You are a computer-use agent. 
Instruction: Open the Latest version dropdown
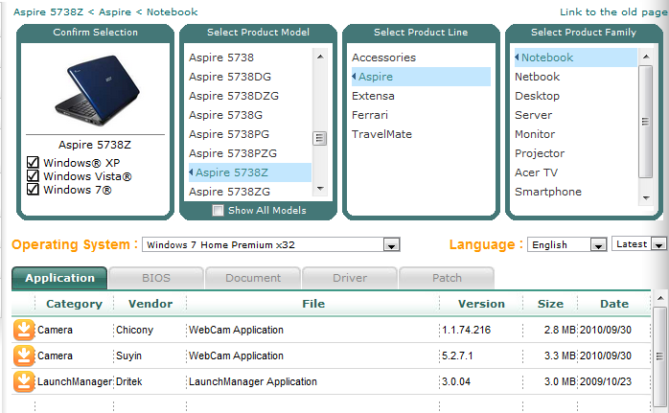[x=657, y=245]
